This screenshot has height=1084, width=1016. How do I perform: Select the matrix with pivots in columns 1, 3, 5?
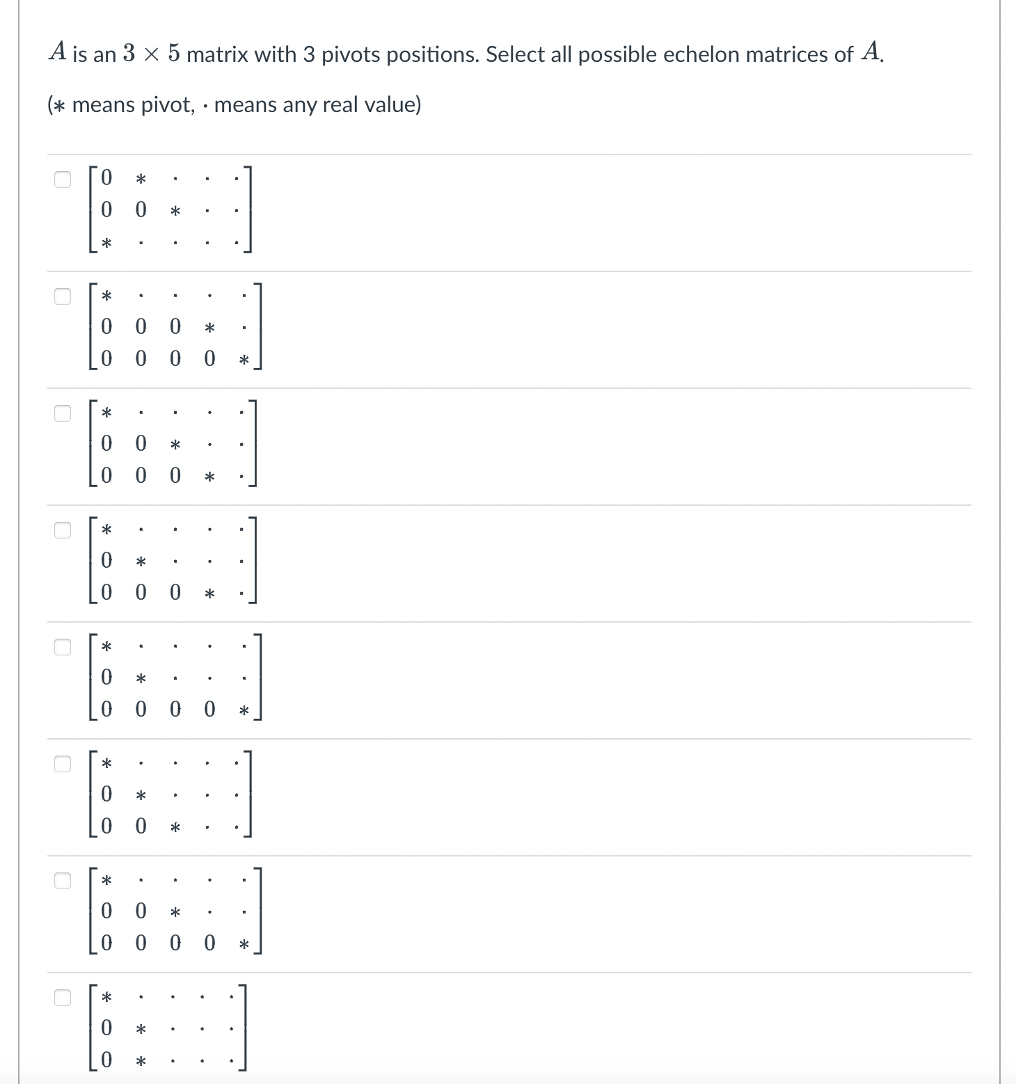click(61, 881)
